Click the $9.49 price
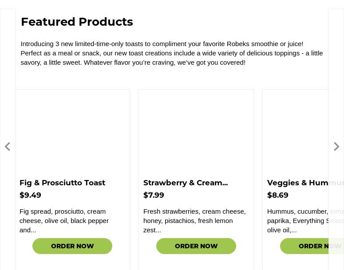344x270 pixels. click(x=30, y=195)
